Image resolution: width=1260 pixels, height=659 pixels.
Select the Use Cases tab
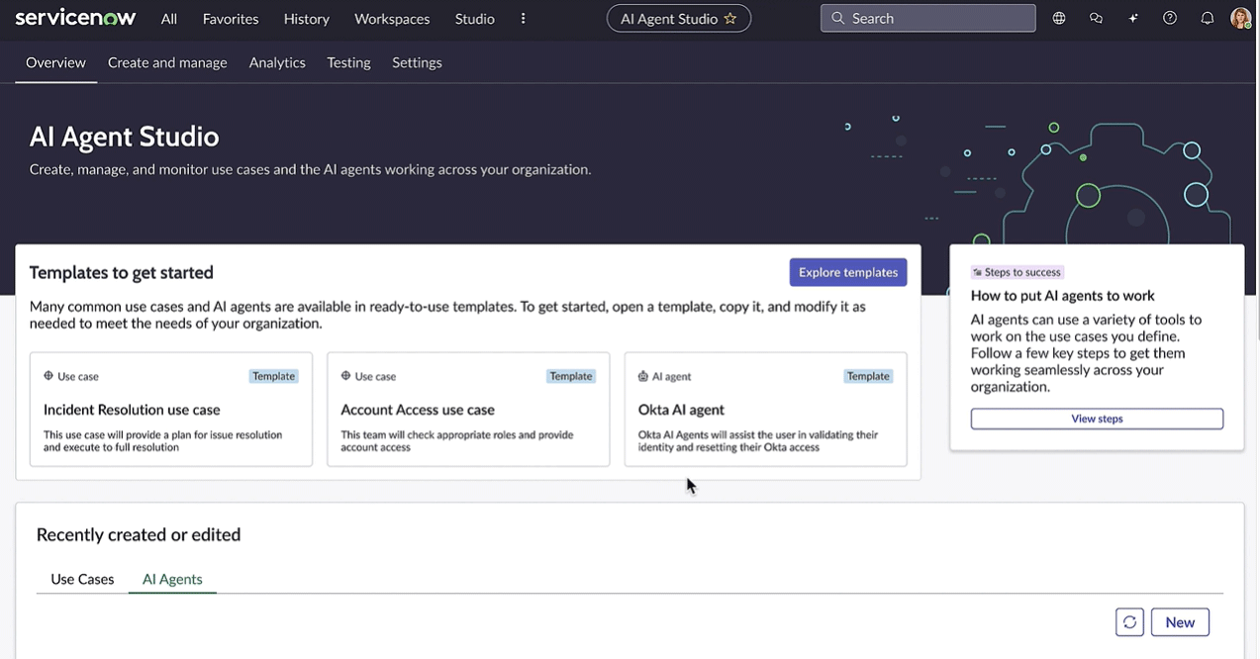tap(82, 579)
